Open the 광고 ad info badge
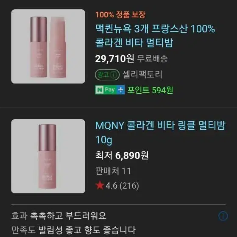Image resolution: width=237 pixels, height=237 pixels. coord(107,75)
